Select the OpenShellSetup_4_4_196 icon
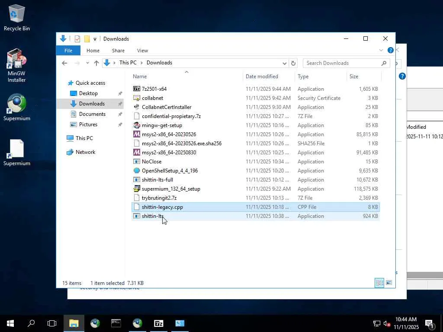Screen dimensions: 443x332 tap(136, 170)
